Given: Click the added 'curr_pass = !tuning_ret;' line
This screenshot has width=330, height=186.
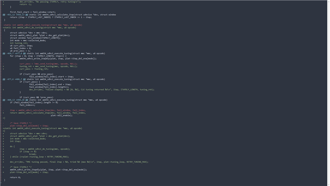Looking at the screenshot, I should (x=34, y=69).
